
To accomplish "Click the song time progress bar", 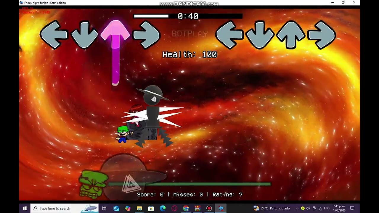I will [x=188, y=16].
